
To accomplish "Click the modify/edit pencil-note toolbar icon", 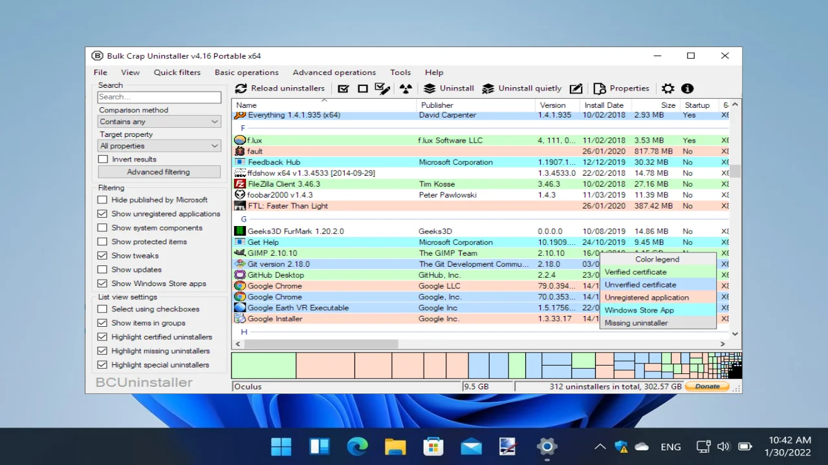I will coord(576,88).
